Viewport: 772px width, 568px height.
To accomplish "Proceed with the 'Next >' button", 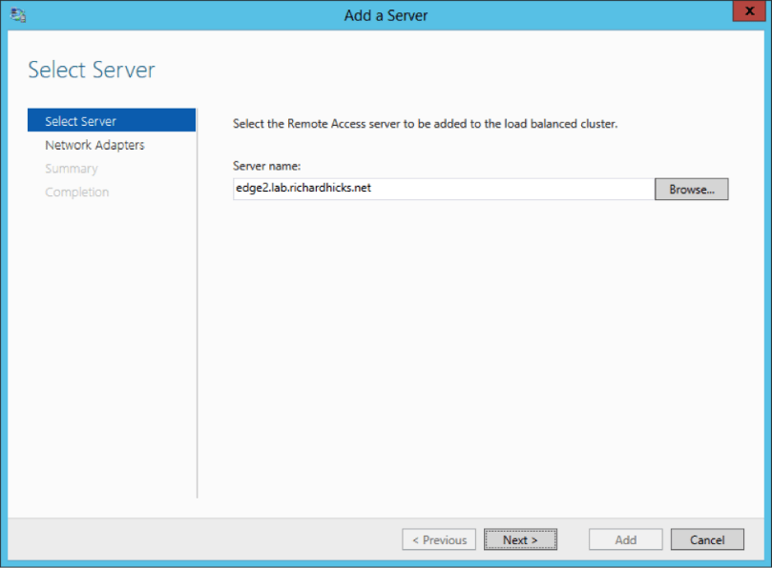I will coord(520,540).
